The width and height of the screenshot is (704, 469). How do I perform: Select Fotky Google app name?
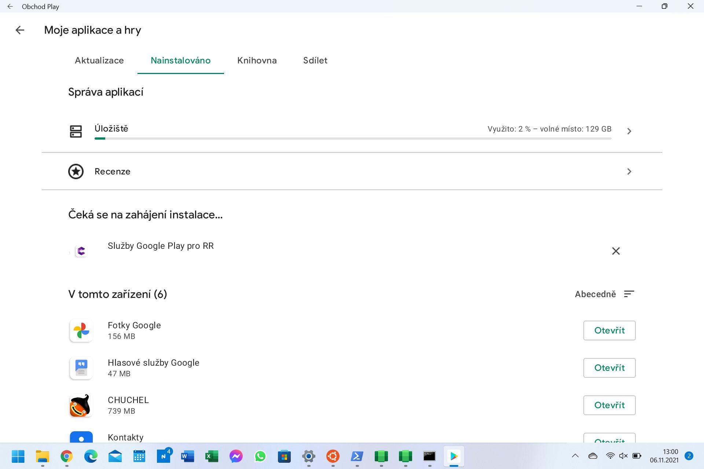[x=134, y=325]
